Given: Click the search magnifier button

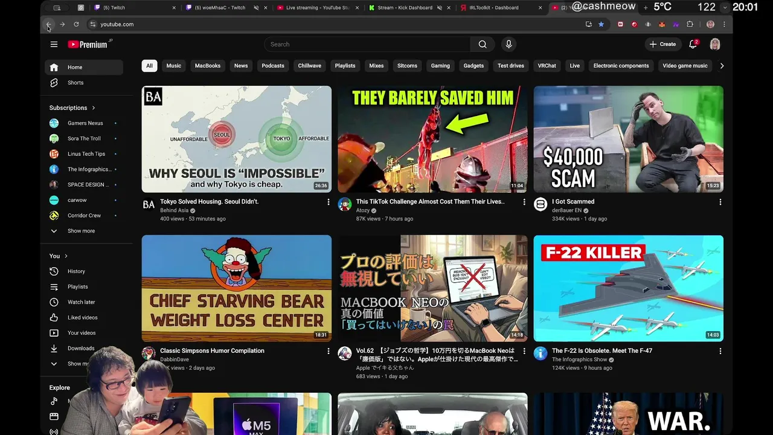Looking at the screenshot, I should (483, 44).
